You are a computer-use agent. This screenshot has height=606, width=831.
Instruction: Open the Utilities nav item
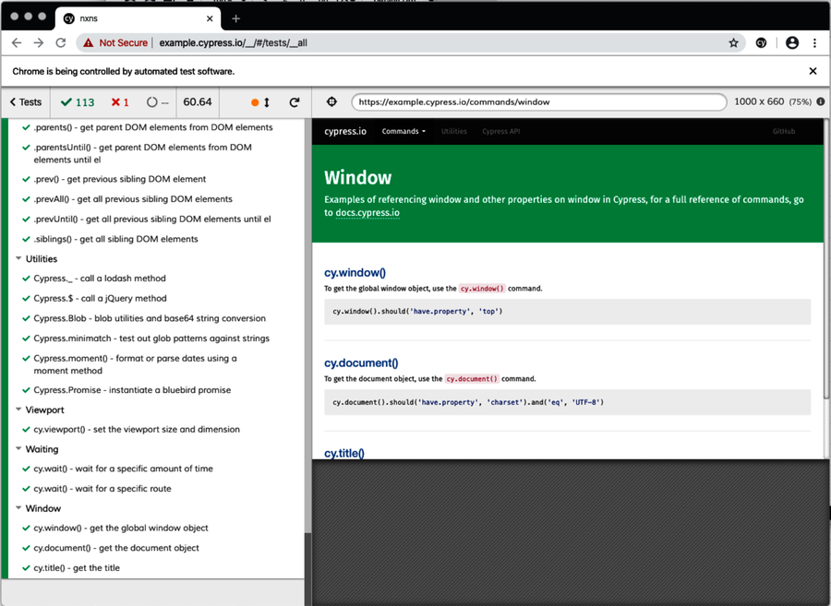point(454,131)
